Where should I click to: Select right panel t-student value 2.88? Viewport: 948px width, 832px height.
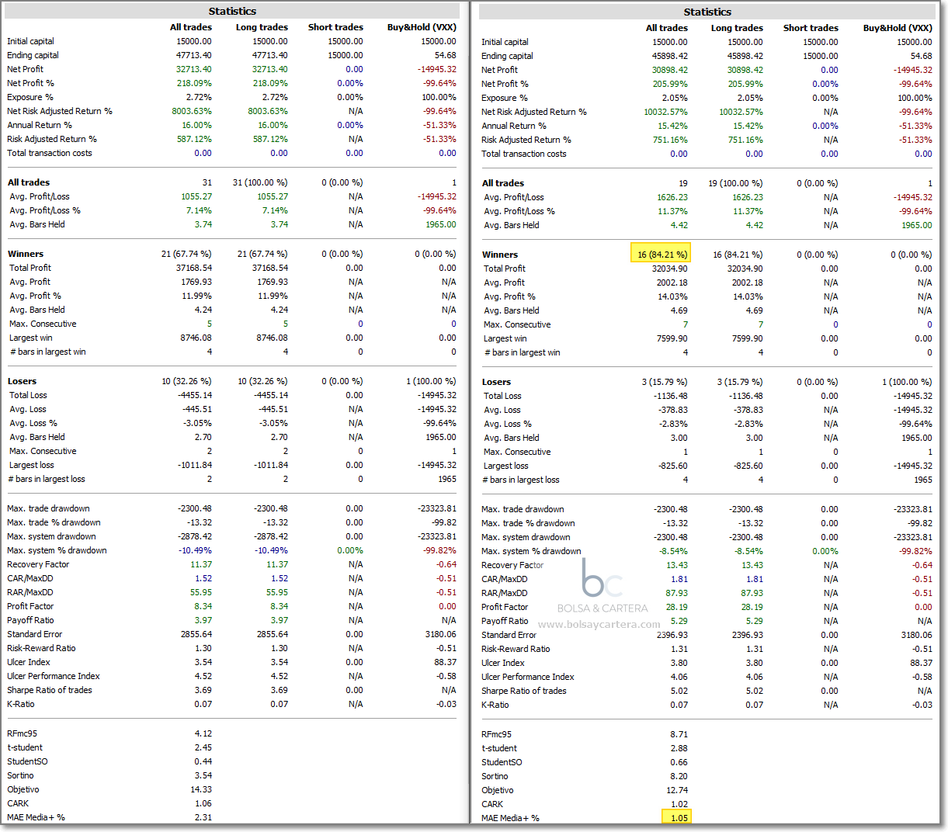pos(679,748)
